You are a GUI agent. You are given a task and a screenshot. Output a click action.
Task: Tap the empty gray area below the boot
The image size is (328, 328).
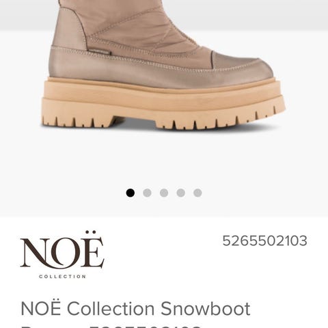164,159
